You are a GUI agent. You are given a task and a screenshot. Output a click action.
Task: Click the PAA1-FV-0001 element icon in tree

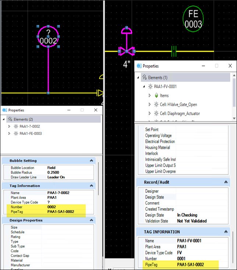[x=150, y=86]
